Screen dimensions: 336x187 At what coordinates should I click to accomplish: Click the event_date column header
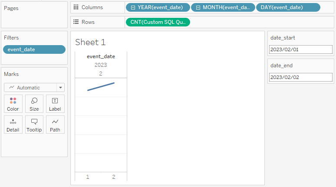tap(101, 56)
